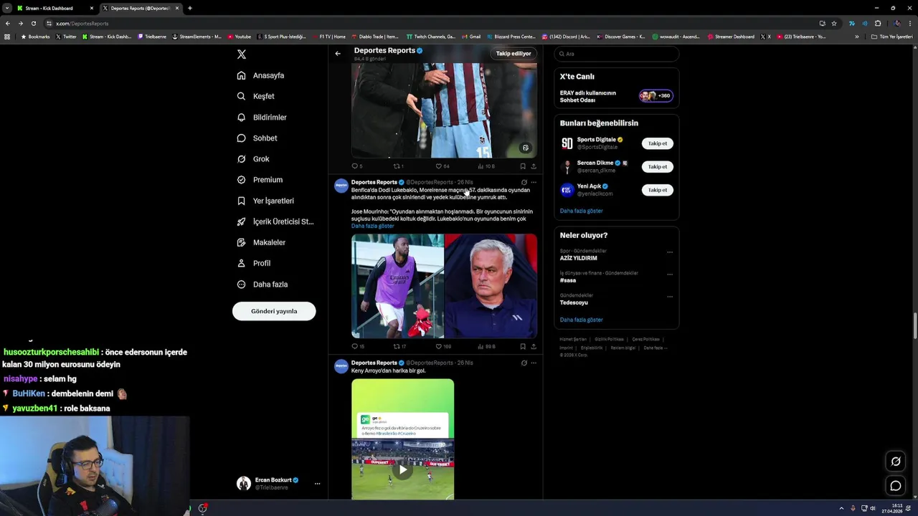The image size is (918, 516).
Task: Join ERAY's live Sohbet Odası
Action: pyautogui.click(x=616, y=96)
